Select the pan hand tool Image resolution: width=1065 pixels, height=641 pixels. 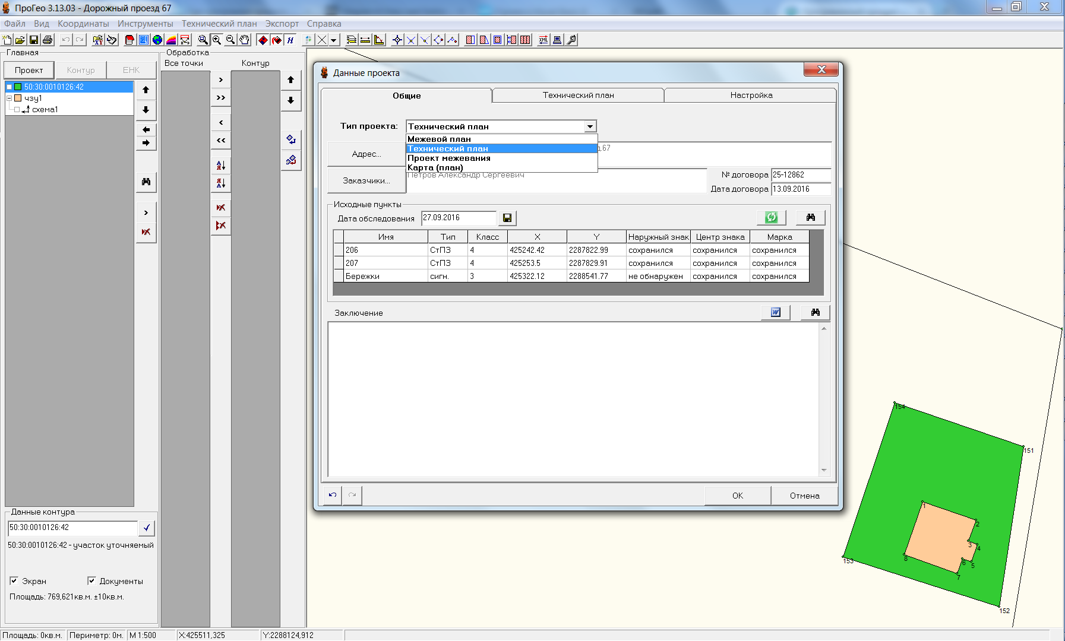pos(245,40)
